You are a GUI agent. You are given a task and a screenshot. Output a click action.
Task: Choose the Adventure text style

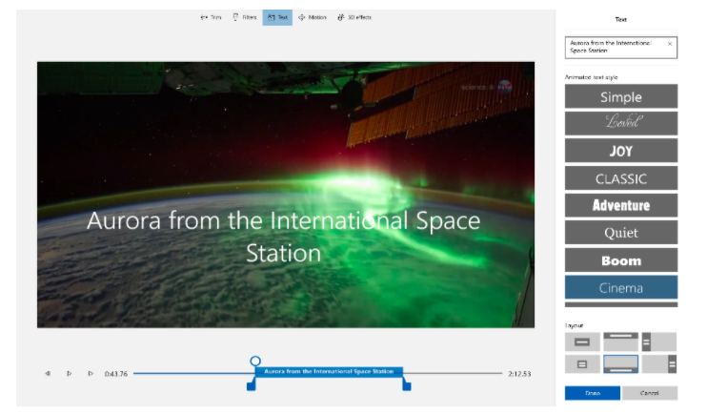pyautogui.click(x=621, y=205)
